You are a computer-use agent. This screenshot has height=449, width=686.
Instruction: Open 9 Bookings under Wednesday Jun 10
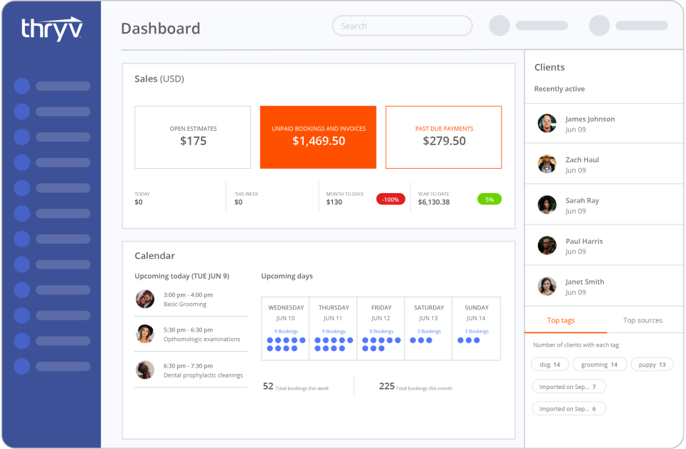tap(286, 330)
